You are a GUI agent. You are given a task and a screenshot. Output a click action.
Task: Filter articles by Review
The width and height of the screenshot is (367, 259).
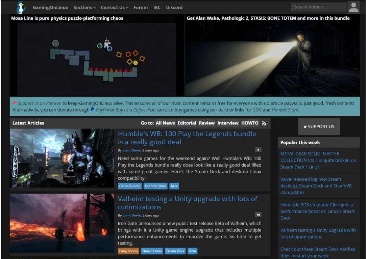[207, 123]
